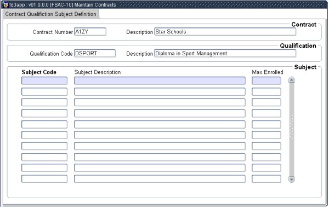
Task: Click the Subject Code column heading
Action: click(x=39, y=72)
